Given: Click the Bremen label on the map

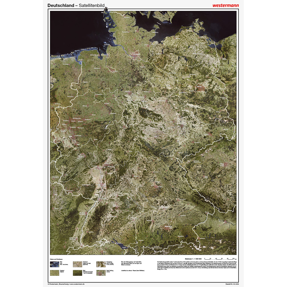Looking at the screenshot, I should point(115,71).
